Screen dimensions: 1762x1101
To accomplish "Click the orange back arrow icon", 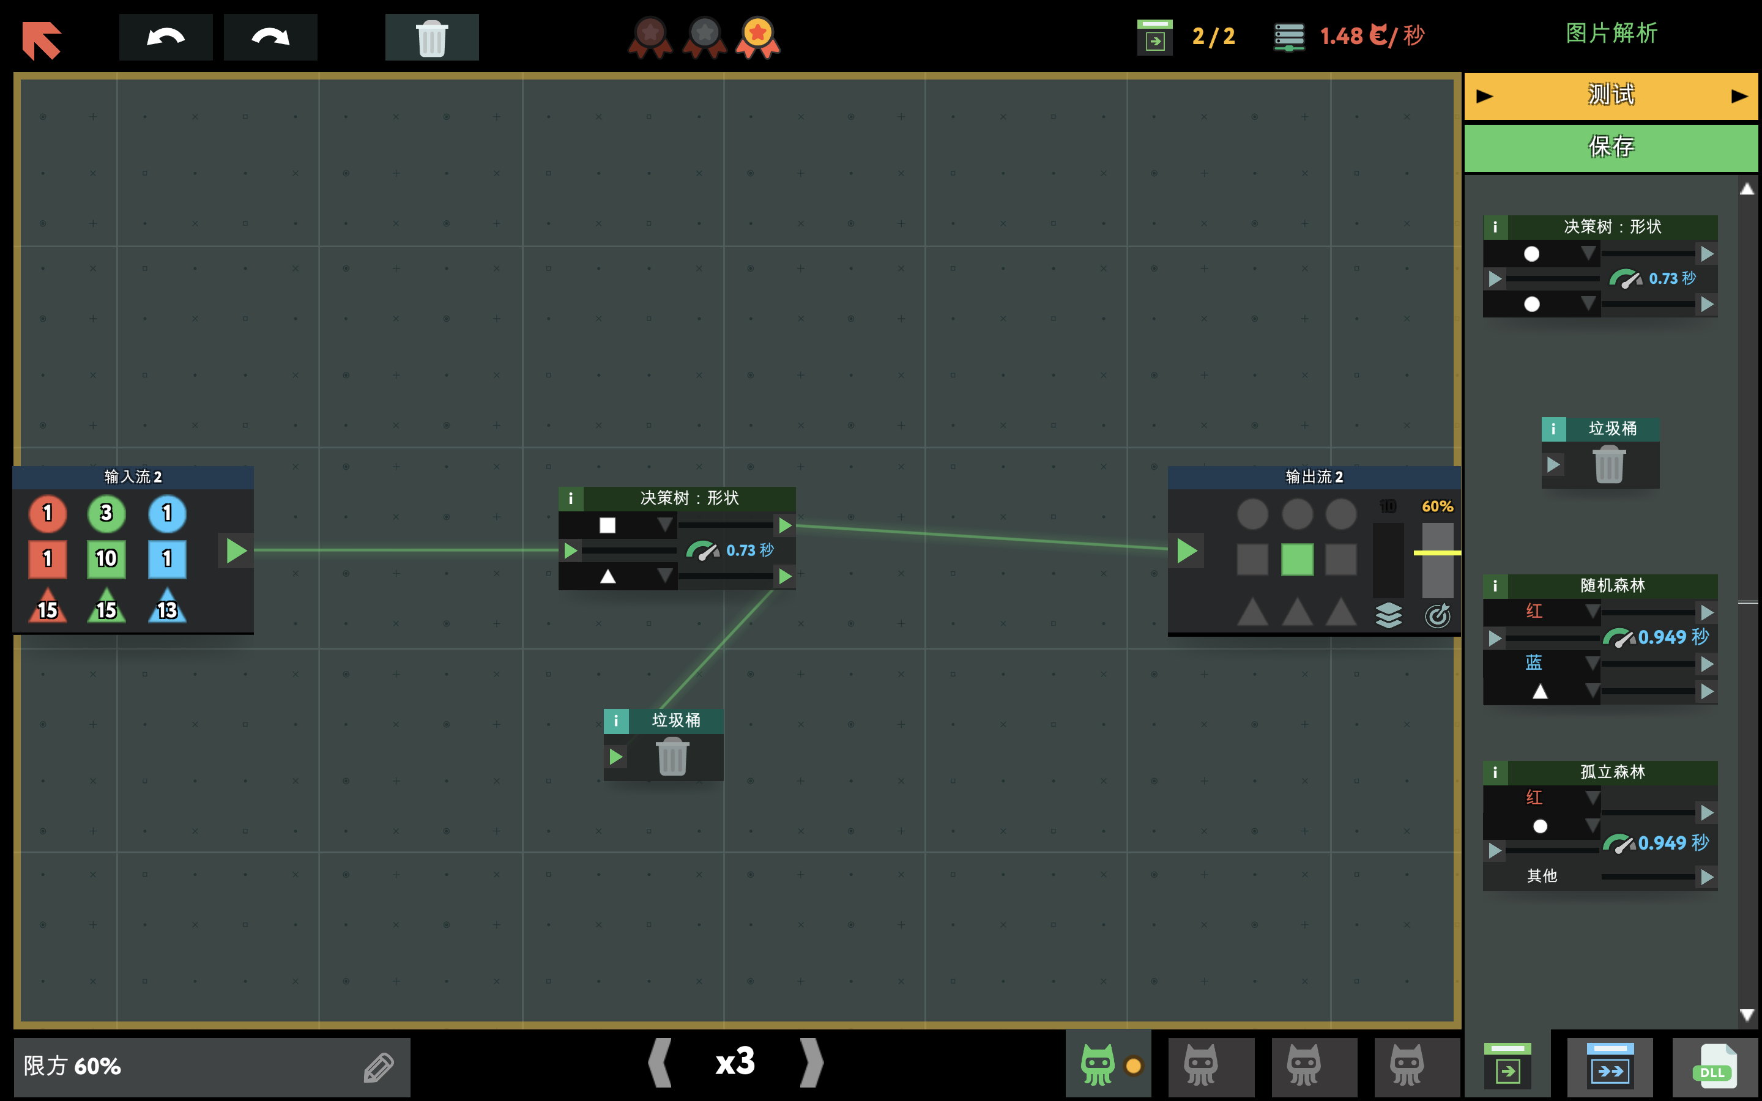I will 42,39.
